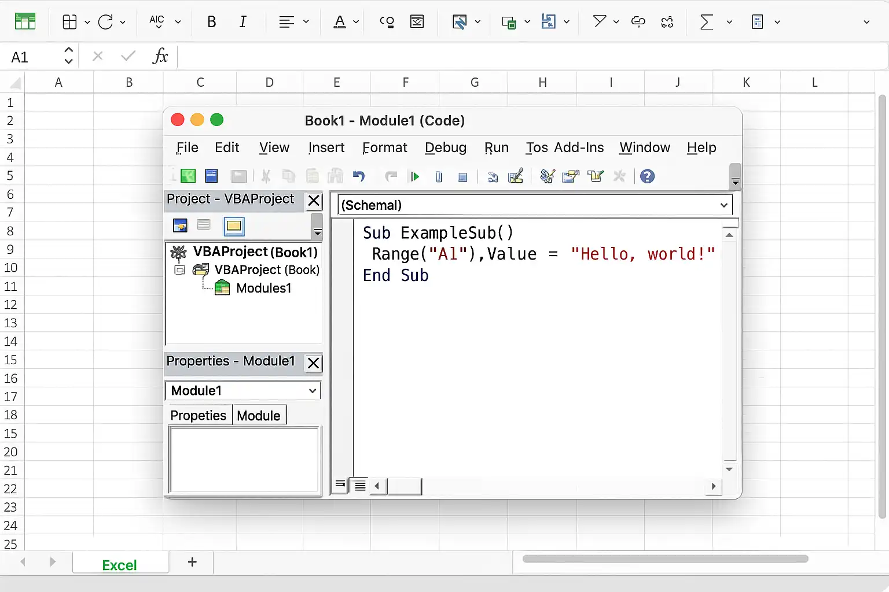Click the View Microsoft Excel icon in the toolbar

point(188,176)
